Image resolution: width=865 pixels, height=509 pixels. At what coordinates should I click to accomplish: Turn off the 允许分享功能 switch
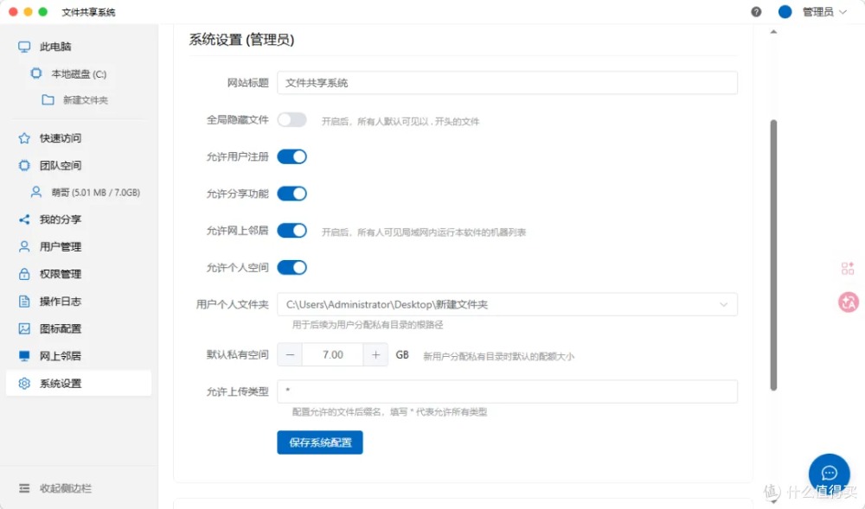point(292,194)
